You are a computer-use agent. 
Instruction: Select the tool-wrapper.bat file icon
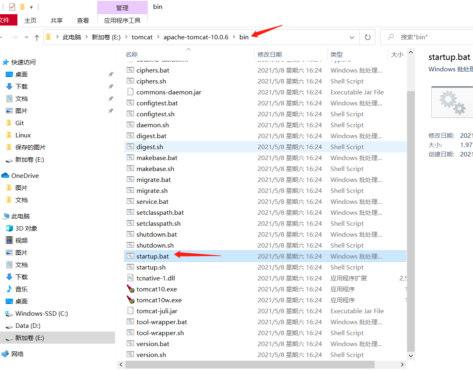[x=130, y=322]
